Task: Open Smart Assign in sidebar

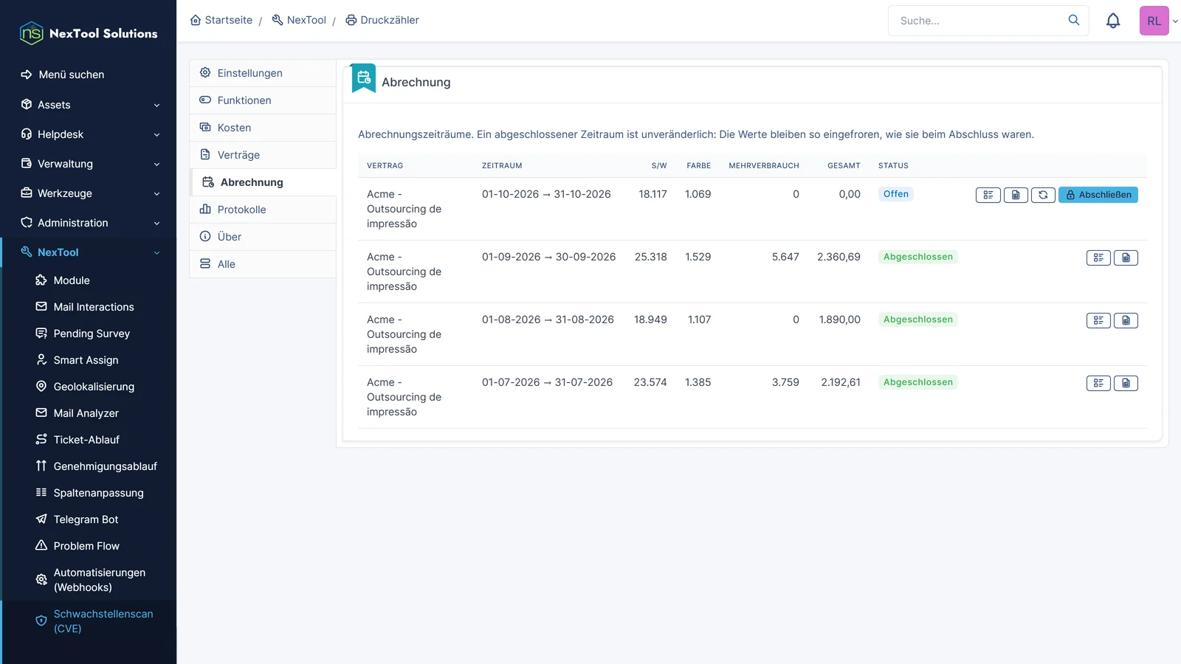Action: point(89,360)
